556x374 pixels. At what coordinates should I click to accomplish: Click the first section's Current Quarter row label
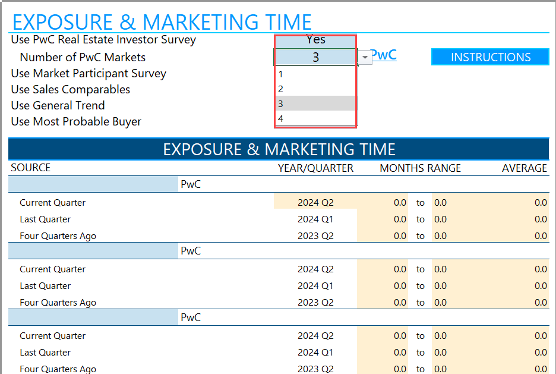[x=52, y=203]
